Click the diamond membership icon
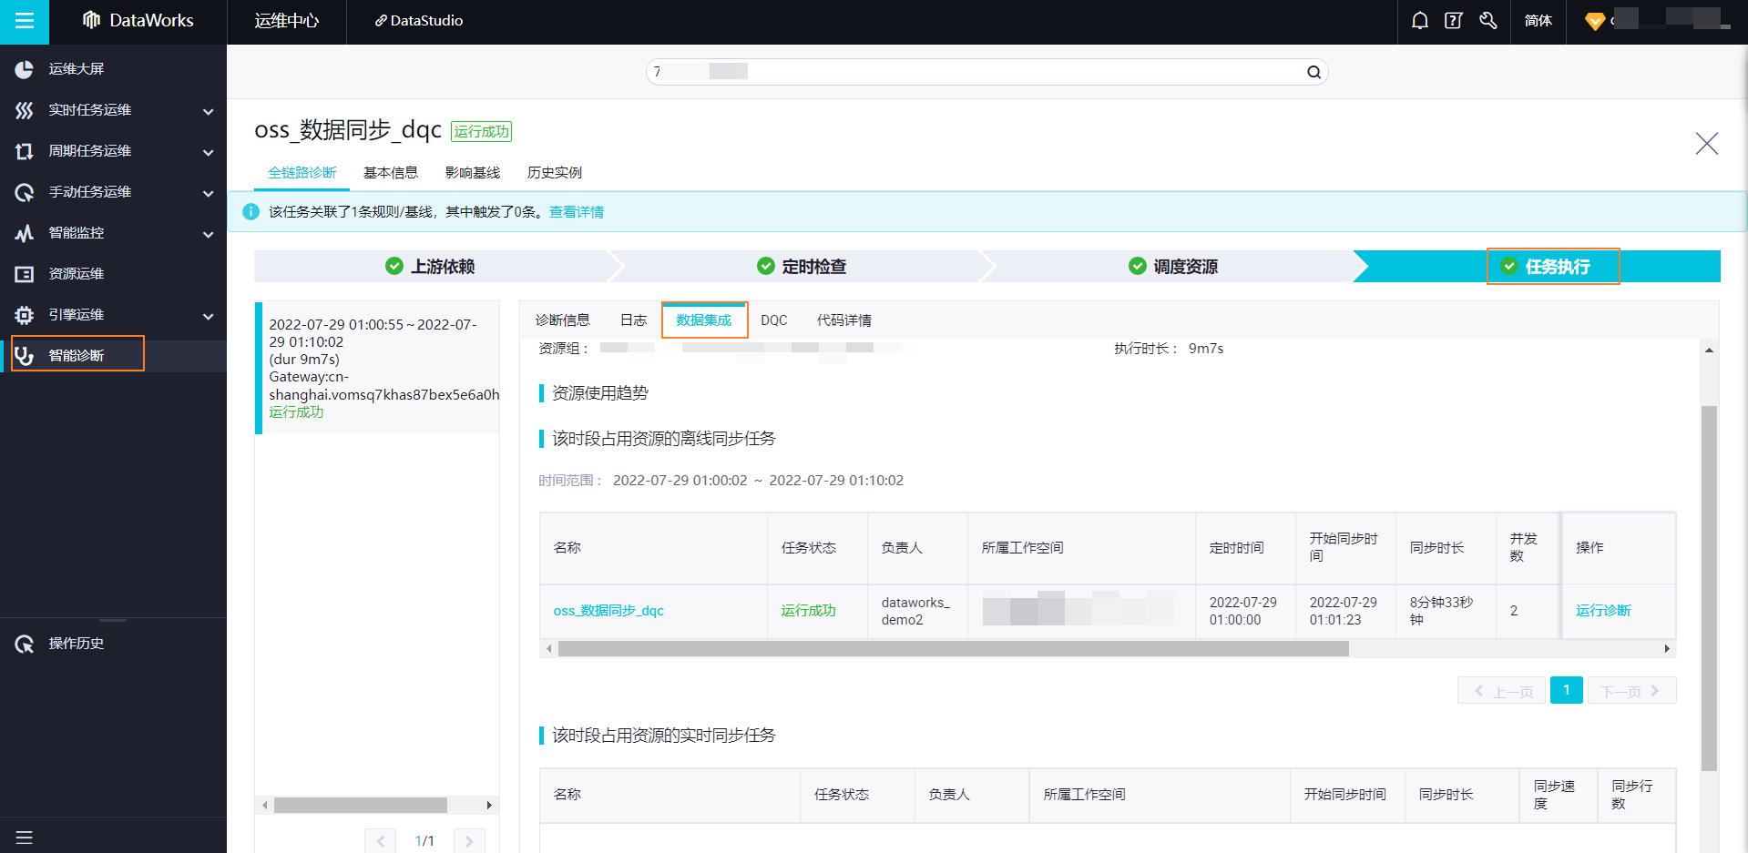Image resolution: width=1748 pixels, height=853 pixels. (1595, 21)
